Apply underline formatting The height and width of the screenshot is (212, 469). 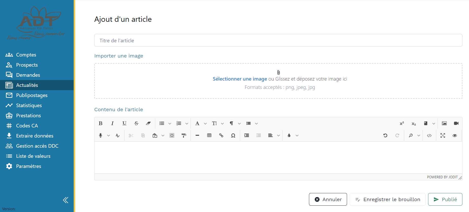click(124, 123)
